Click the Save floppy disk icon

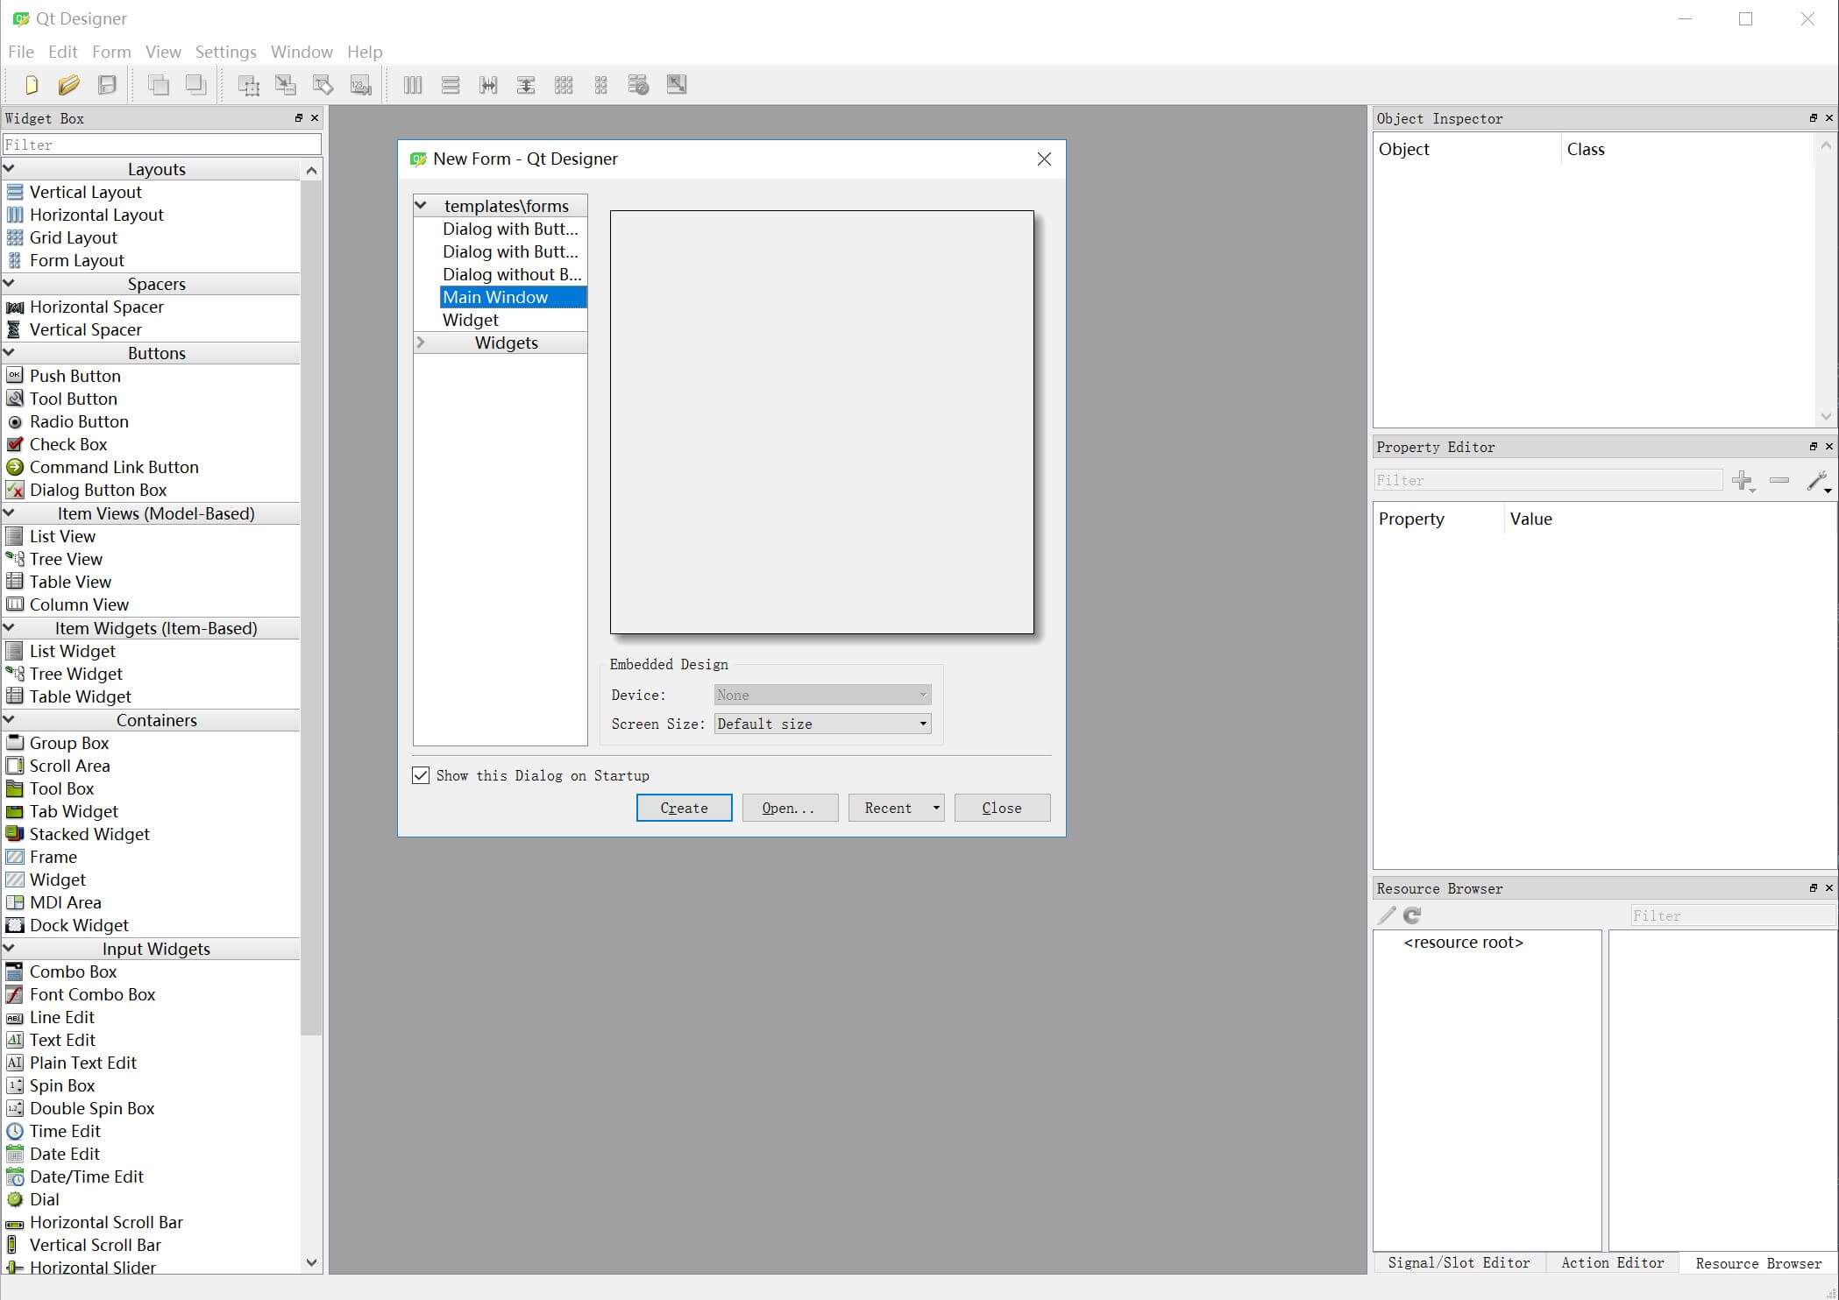[107, 85]
